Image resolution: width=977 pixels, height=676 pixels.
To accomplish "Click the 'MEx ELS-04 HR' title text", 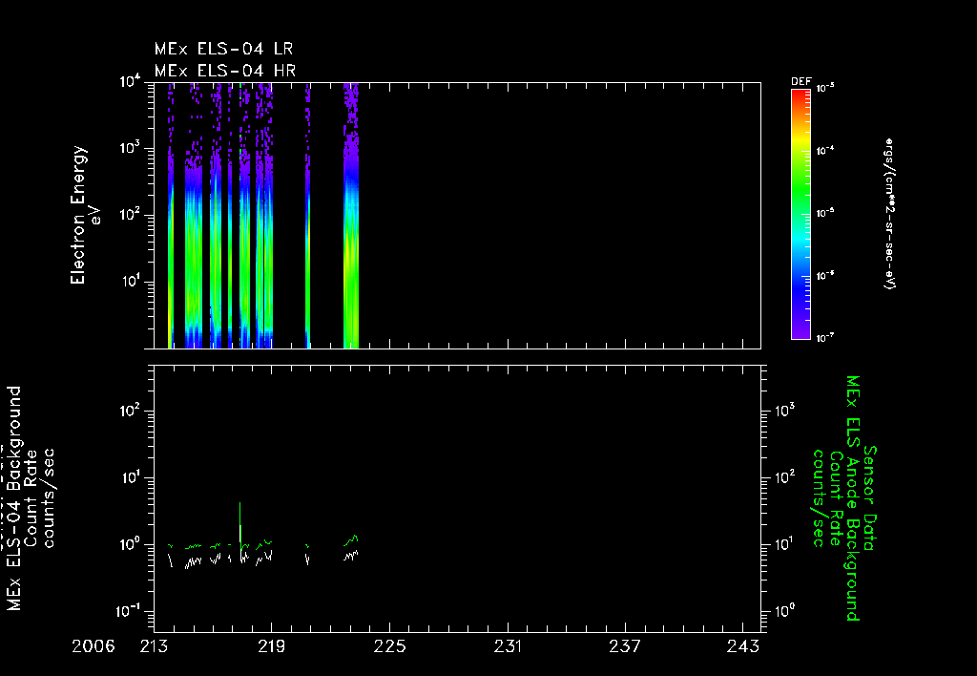I will pyautogui.click(x=225, y=71).
